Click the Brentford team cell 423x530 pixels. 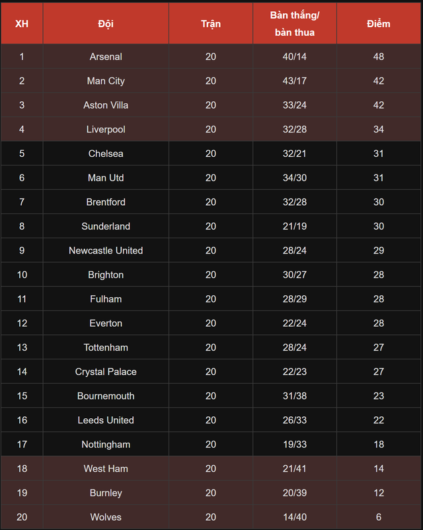106,202
